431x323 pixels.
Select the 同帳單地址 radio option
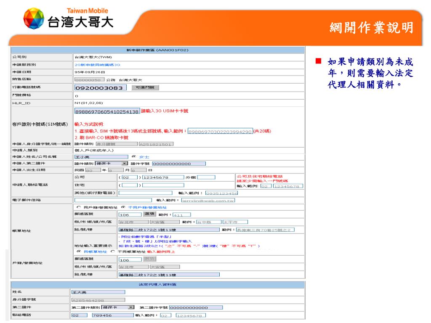[79, 252]
